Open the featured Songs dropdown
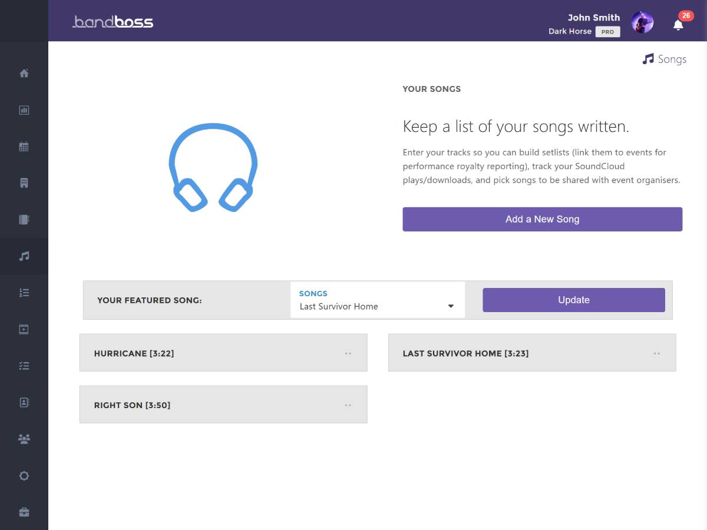Viewport: 707px width, 530px height. click(x=378, y=300)
